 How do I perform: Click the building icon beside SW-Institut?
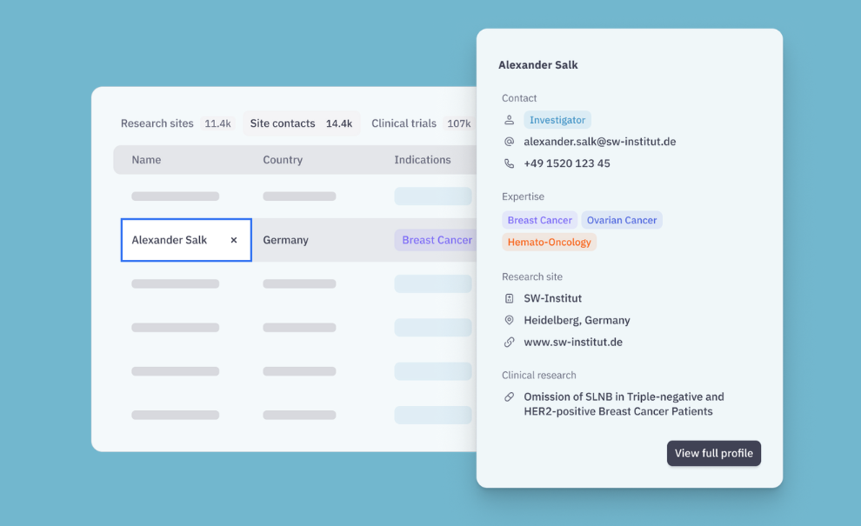click(x=510, y=298)
